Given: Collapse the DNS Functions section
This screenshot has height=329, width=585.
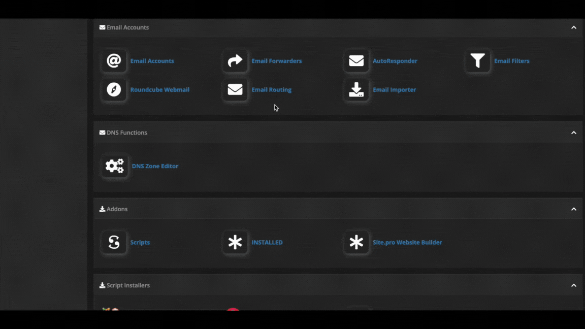Looking at the screenshot, I should point(573,133).
